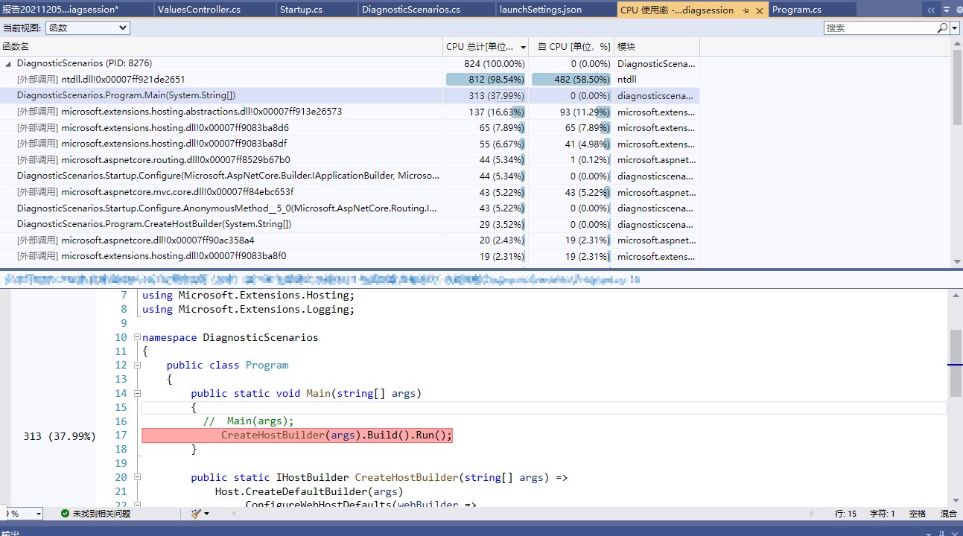This screenshot has height=536, width=963.
Task: Click the 混合 line ending indicator
Action: (x=949, y=514)
